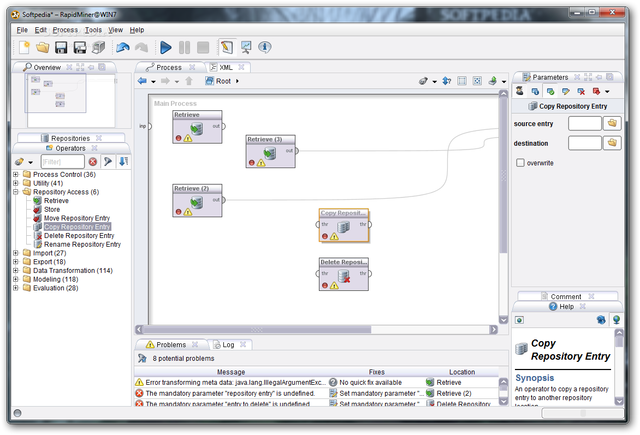Open the export process dropdown arrow
The height and width of the screenshot is (435, 640).
coord(504,82)
